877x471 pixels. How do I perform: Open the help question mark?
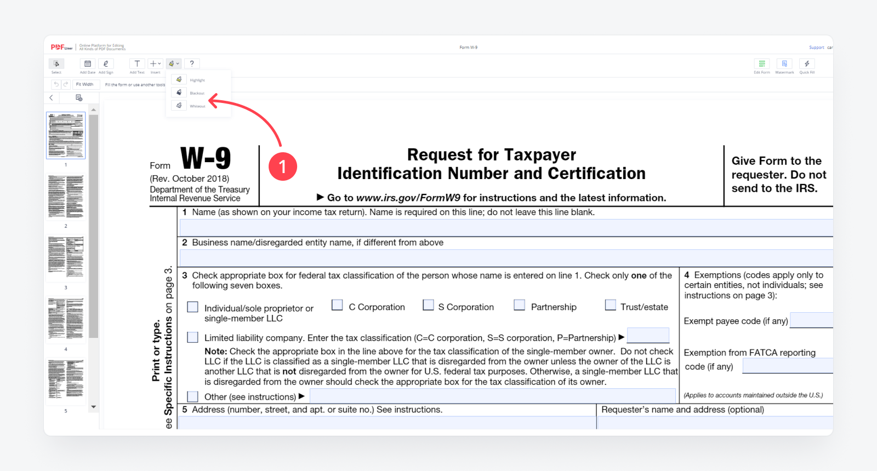(x=192, y=64)
